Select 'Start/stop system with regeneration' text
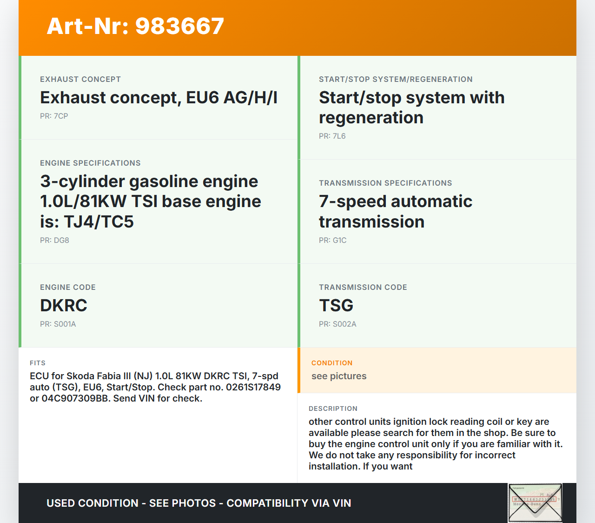 pyautogui.click(x=411, y=107)
